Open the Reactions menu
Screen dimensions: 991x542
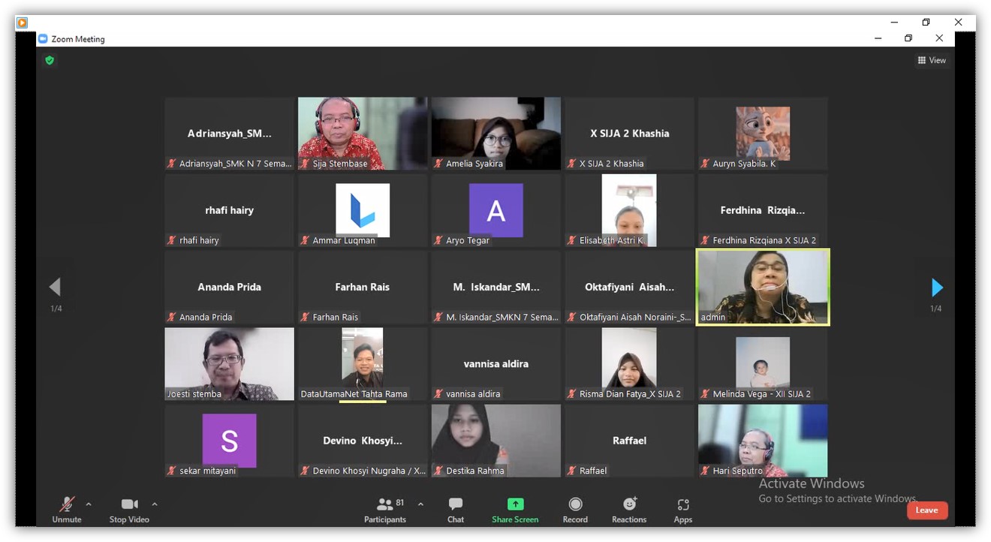629,509
